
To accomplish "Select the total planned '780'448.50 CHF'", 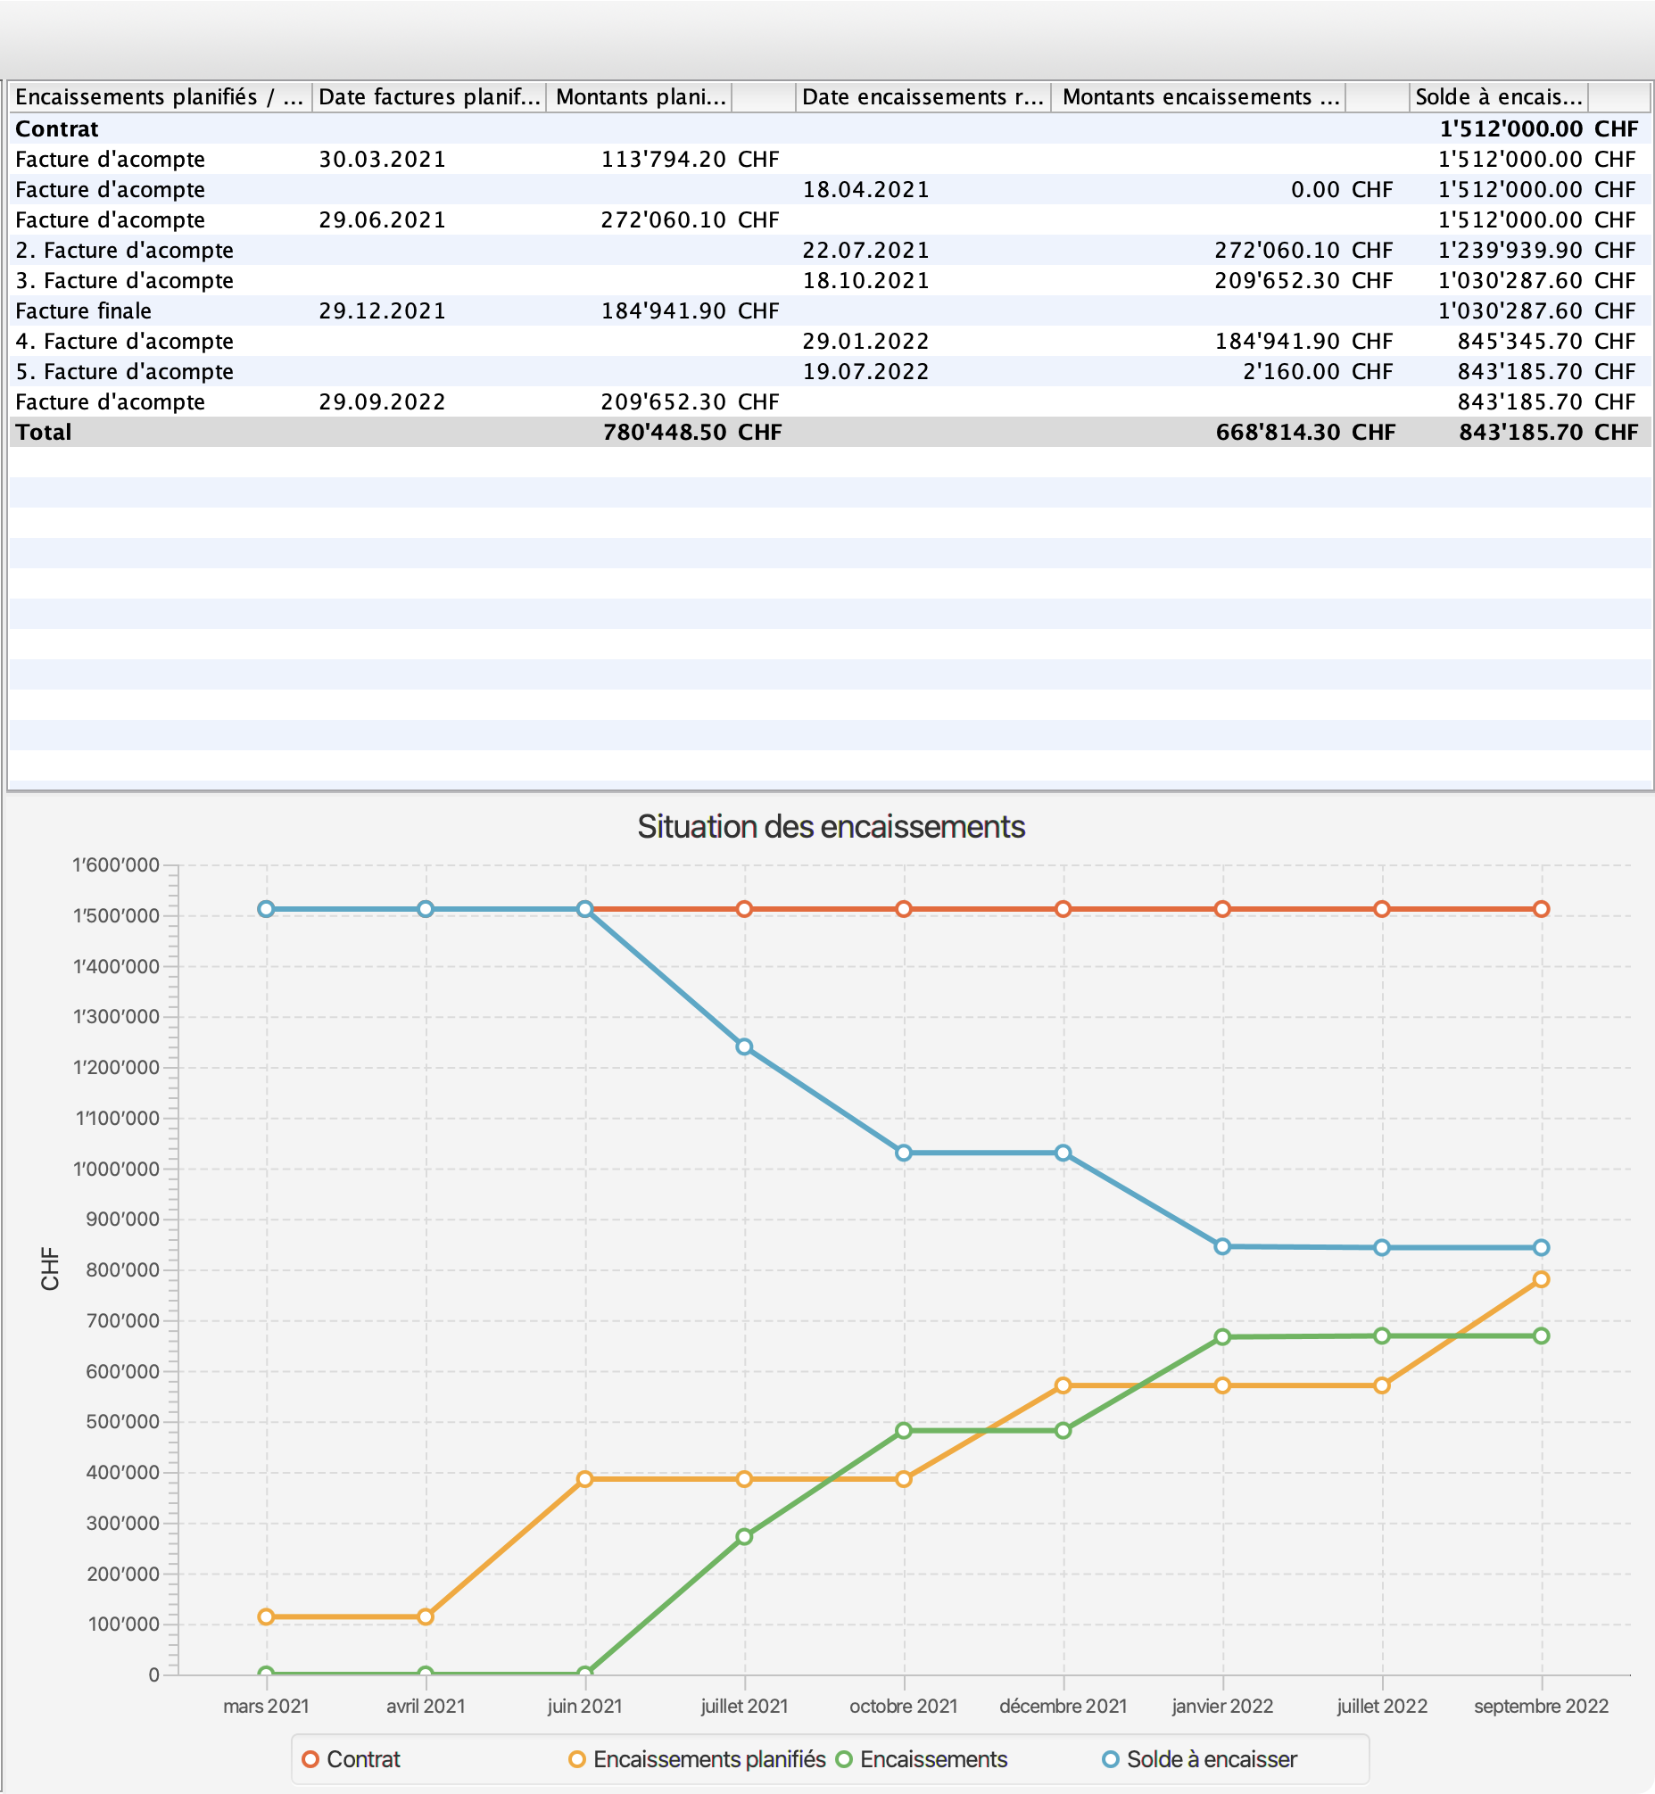I will pos(692,434).
